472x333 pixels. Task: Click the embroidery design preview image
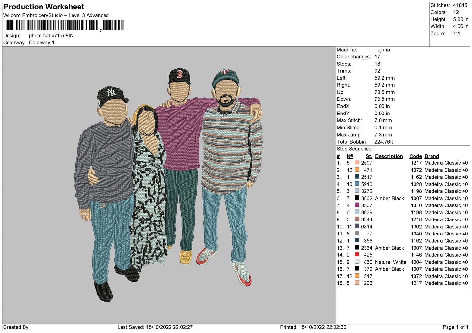[169, 185]
